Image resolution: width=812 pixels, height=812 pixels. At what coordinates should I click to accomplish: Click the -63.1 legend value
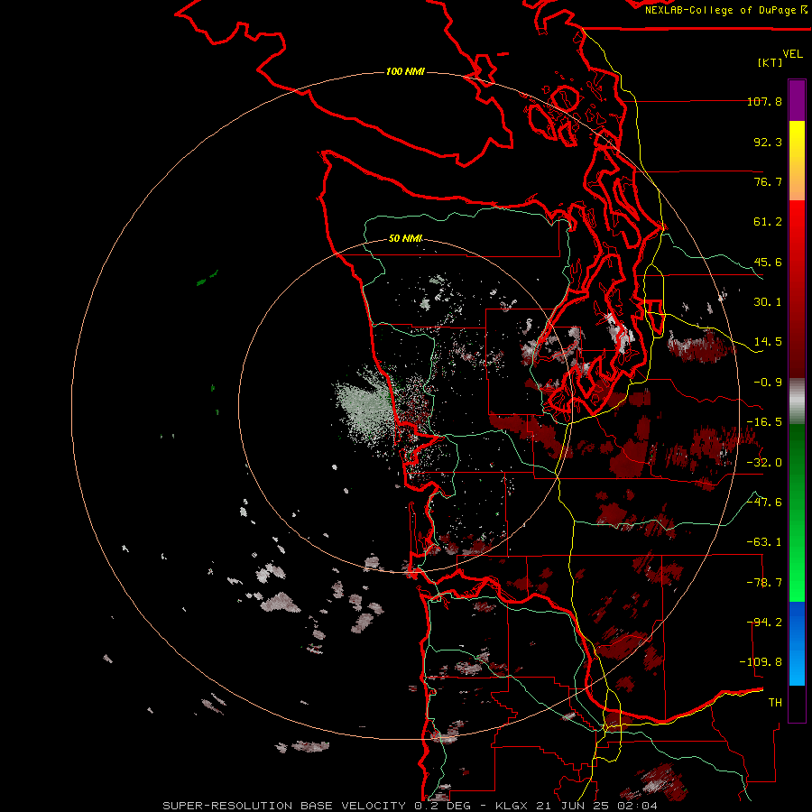pos(764,542)
